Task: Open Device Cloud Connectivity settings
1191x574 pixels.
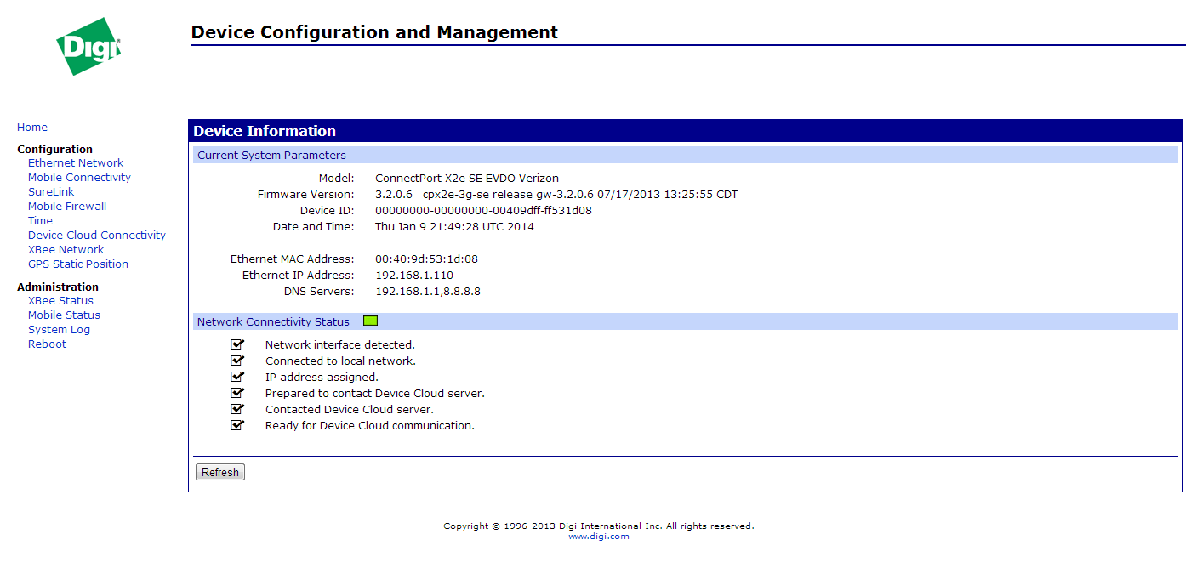Action: [97, 236]
